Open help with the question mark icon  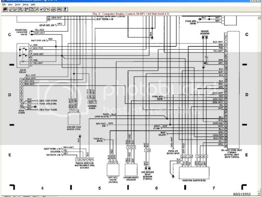pyautogui.click(x=65, y=9)
